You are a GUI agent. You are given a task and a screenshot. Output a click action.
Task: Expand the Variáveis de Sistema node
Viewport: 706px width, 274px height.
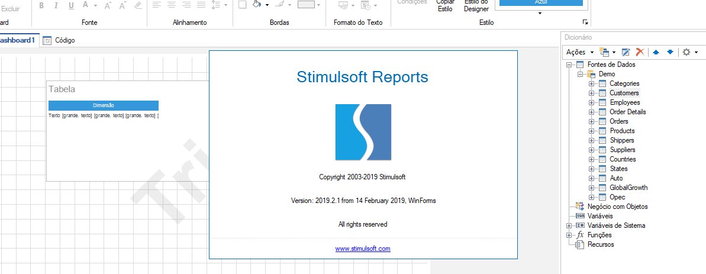coord(569,226)
